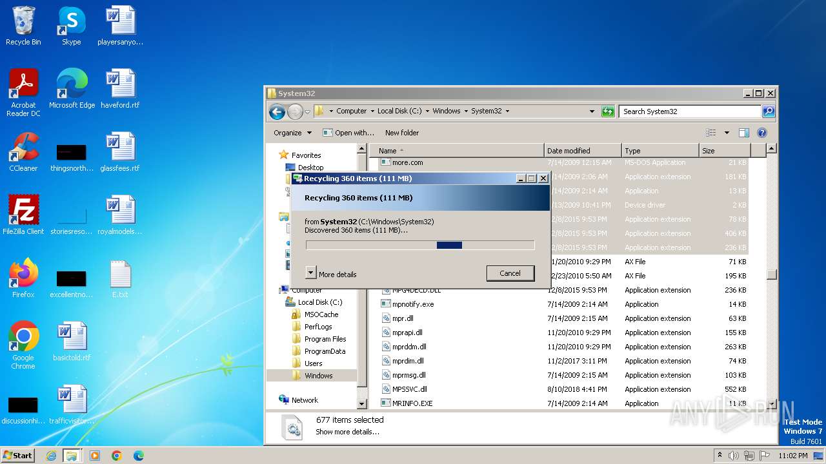Expand the System32 breadcrumb arrow

[x=507, y=111]
